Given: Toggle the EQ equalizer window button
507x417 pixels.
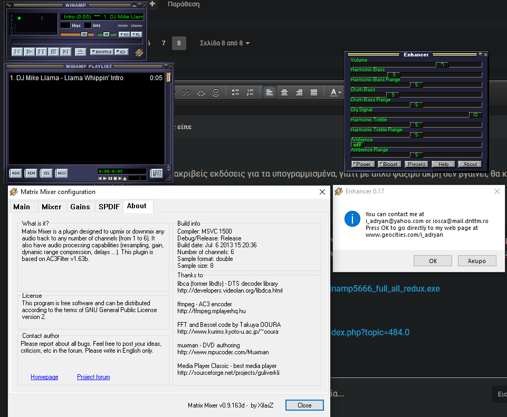Looking at the screenshot, I should 125,34.
